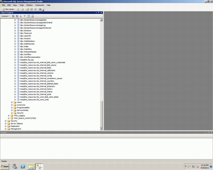
Task: Click the Windows Start button
Action: pos(5,166)
